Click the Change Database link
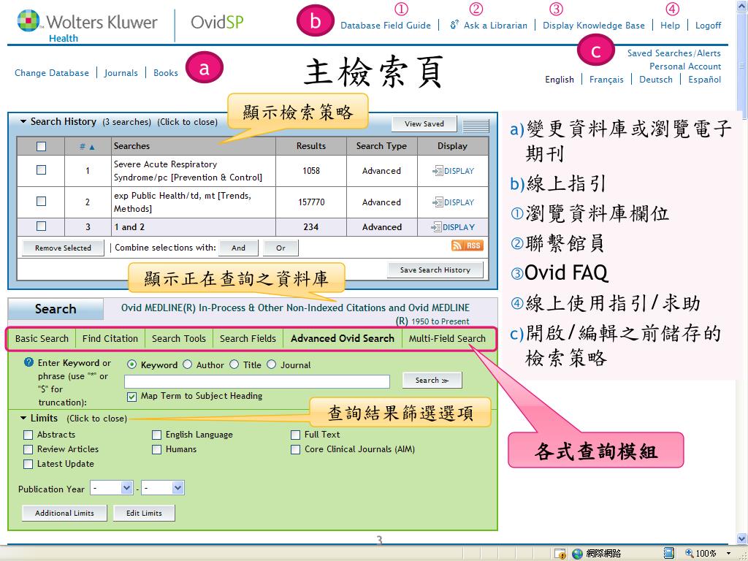 (52, 73)
